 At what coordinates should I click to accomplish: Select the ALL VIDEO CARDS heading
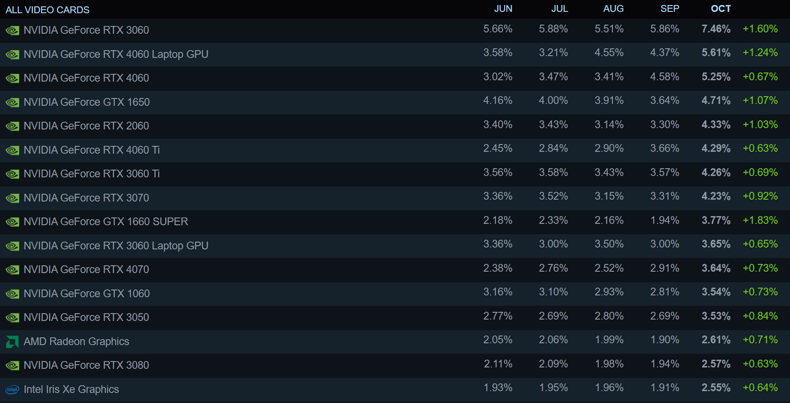[x=47, y=10]
